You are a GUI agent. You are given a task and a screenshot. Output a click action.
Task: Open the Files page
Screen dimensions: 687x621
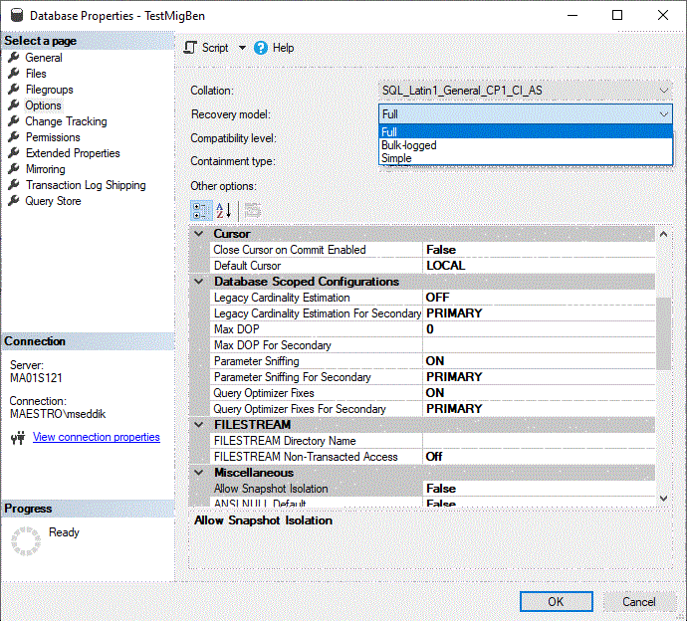(x=36, y=74)
